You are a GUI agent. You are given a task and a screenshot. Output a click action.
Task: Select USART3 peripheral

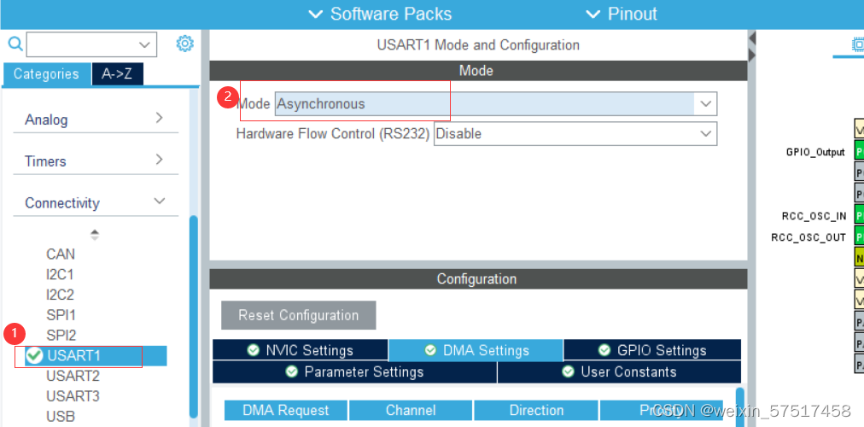73,396
